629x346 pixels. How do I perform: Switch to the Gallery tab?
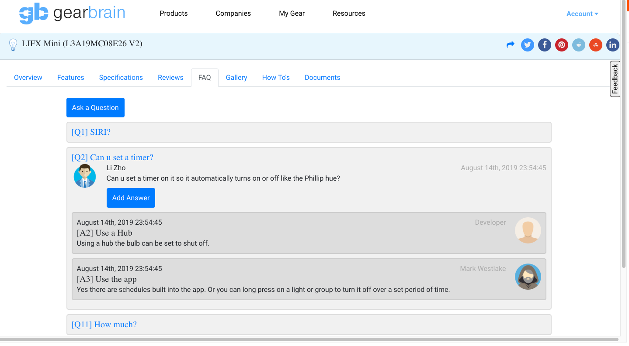pyautogui.click(x=236, y=78)
